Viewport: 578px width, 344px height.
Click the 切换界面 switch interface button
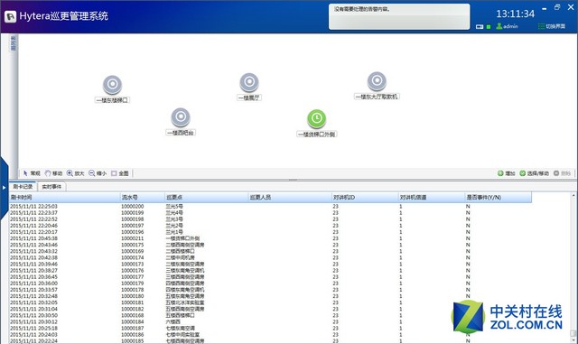[552, 26]
